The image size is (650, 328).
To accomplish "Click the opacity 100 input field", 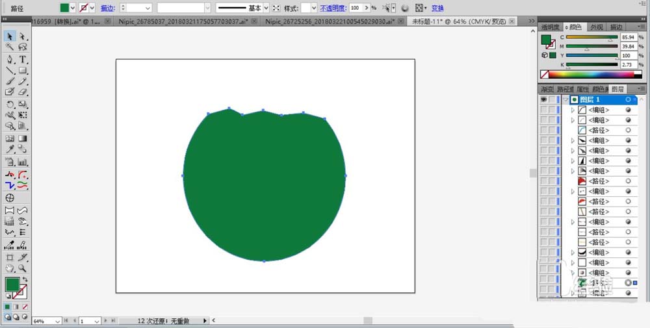I will click(x=356, y=8).
